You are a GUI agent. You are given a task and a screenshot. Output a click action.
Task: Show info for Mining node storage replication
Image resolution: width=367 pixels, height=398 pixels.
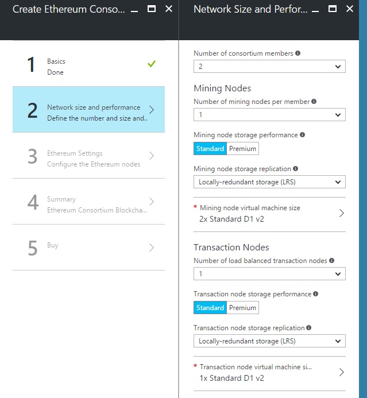(295, 168)
